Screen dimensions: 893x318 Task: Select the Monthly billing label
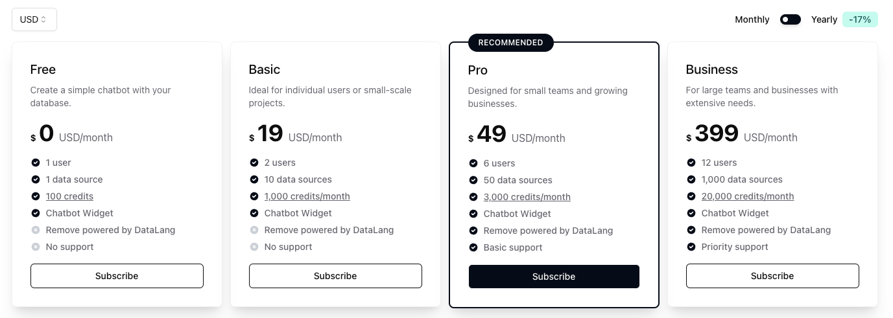[x=752, y=19]
